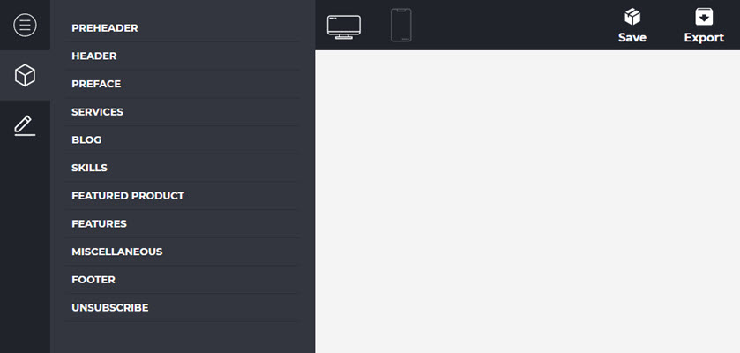Image resolution: width=740 pixels, height=353 pixels.
Task: Click the Save box icon
Action: tap(632, 17)
